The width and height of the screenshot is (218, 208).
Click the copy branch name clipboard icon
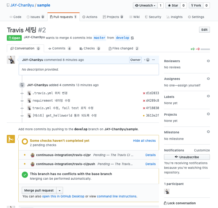[132, 38]
